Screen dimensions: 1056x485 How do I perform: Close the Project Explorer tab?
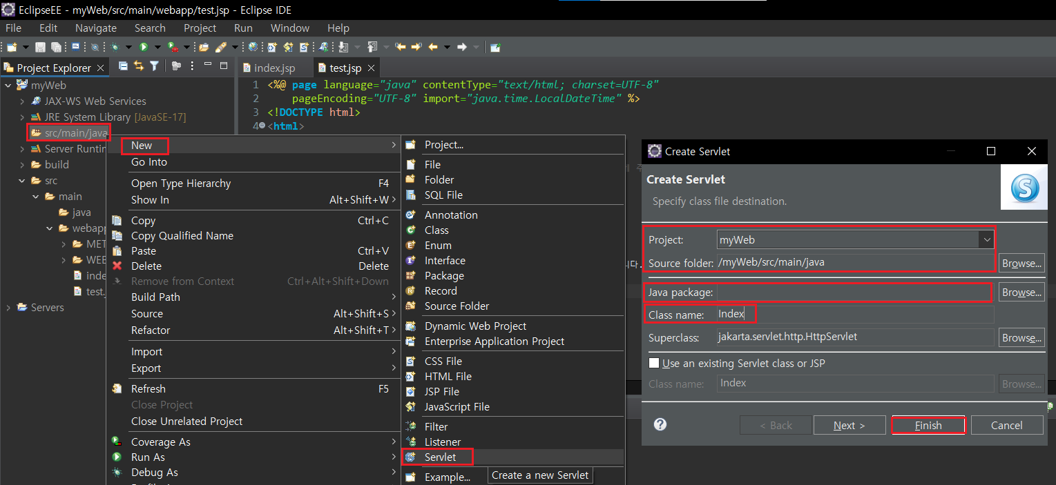click(100, 68)
